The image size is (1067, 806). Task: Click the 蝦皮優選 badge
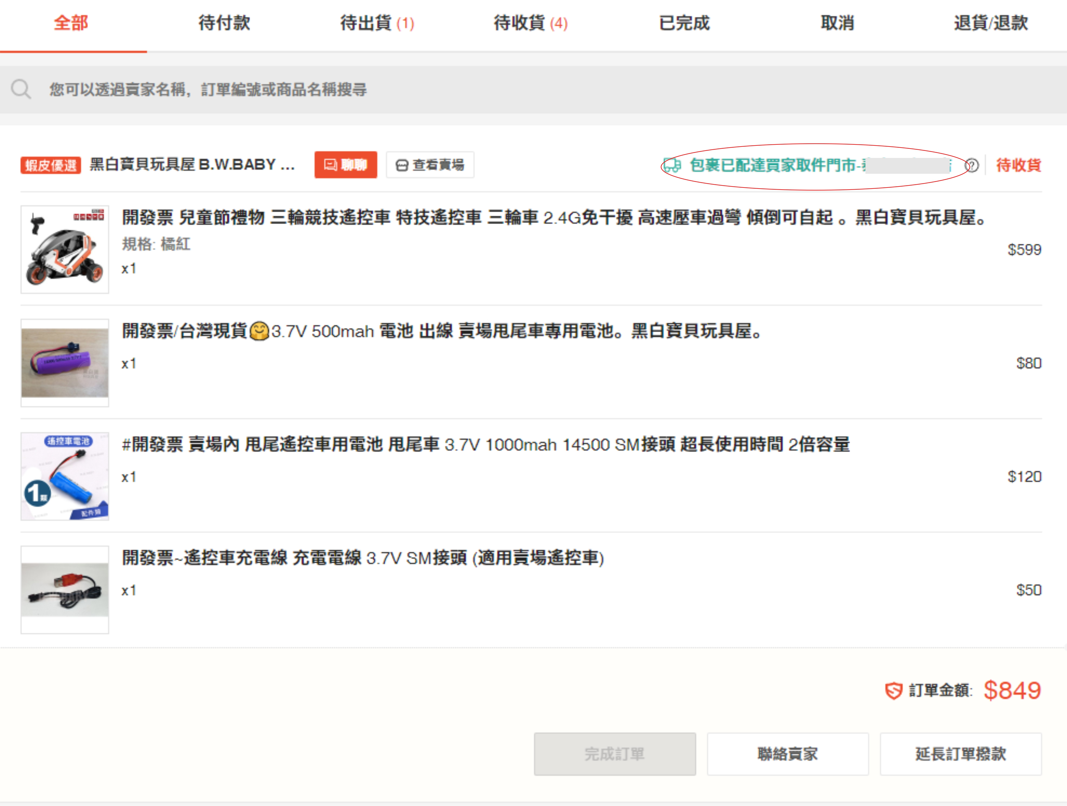pos(51,165)
